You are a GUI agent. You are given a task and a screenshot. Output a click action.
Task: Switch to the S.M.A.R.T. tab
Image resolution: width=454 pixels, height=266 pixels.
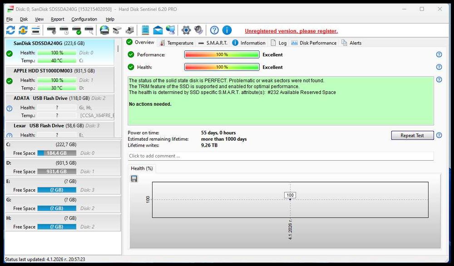click(x=213, y=43)
